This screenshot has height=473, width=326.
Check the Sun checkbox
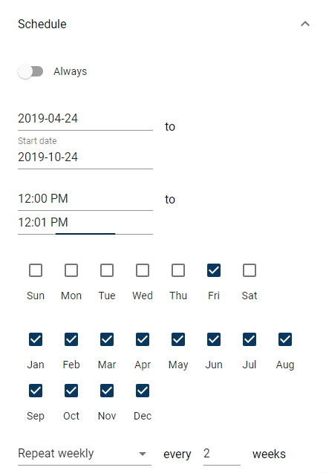pyautogui.click(x=36, y=270)
